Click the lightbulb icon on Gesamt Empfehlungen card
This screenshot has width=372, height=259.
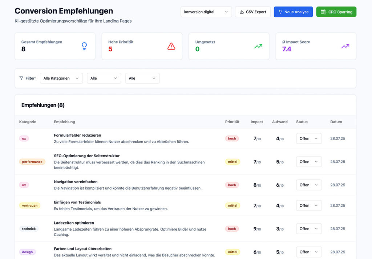coord(84,46)
